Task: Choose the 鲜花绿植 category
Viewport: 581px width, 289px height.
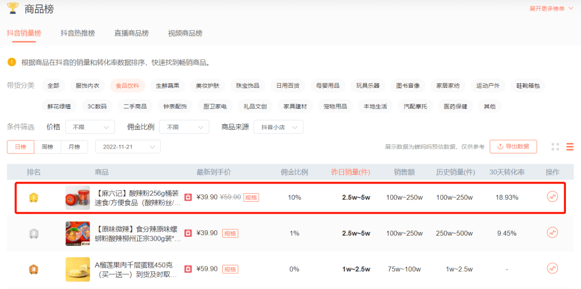Action: [59, 107]
